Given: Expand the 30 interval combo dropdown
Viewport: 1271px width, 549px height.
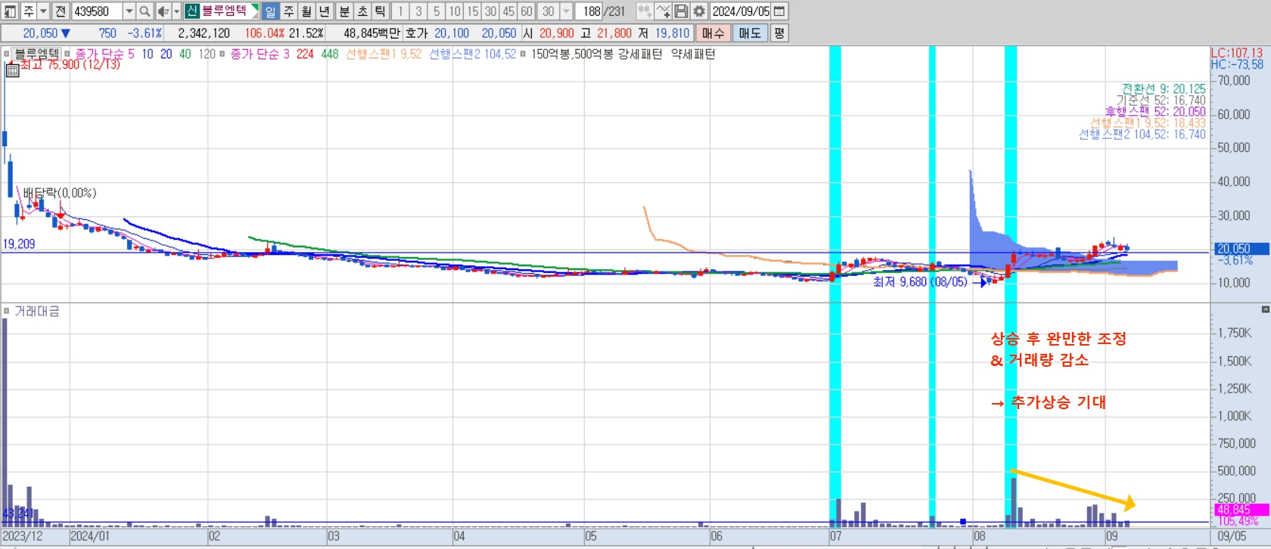Looking at the screenshot, I should [x=566, y=11].
